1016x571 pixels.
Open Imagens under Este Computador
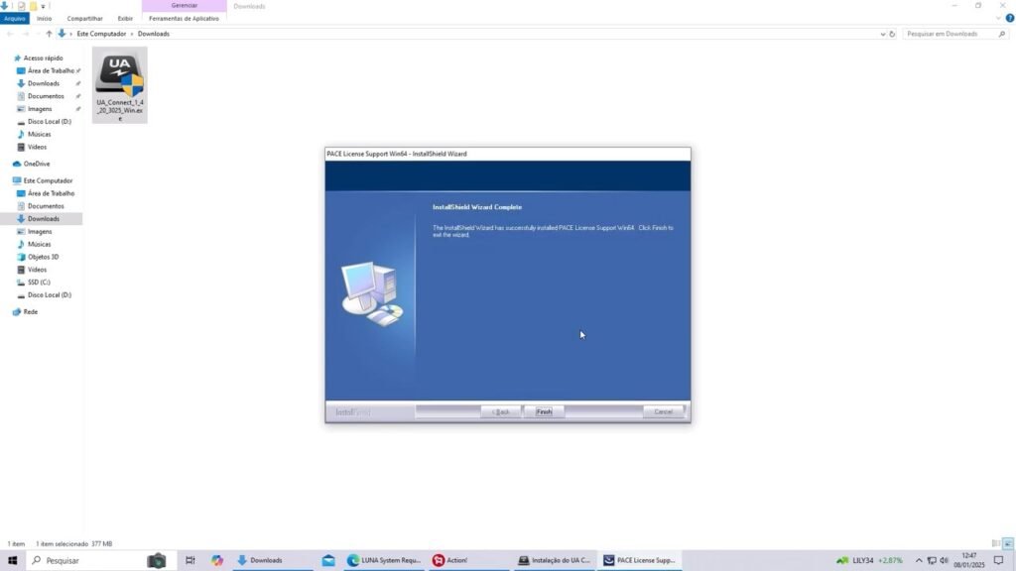40,232
